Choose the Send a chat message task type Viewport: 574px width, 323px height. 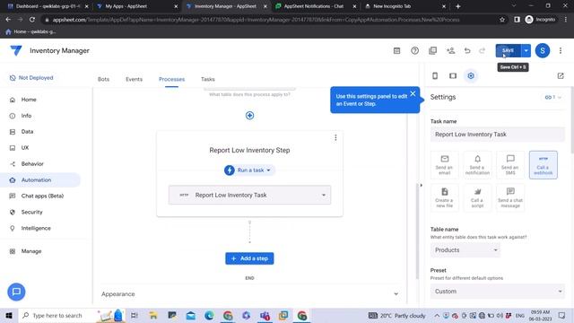[x=510, y=197]
